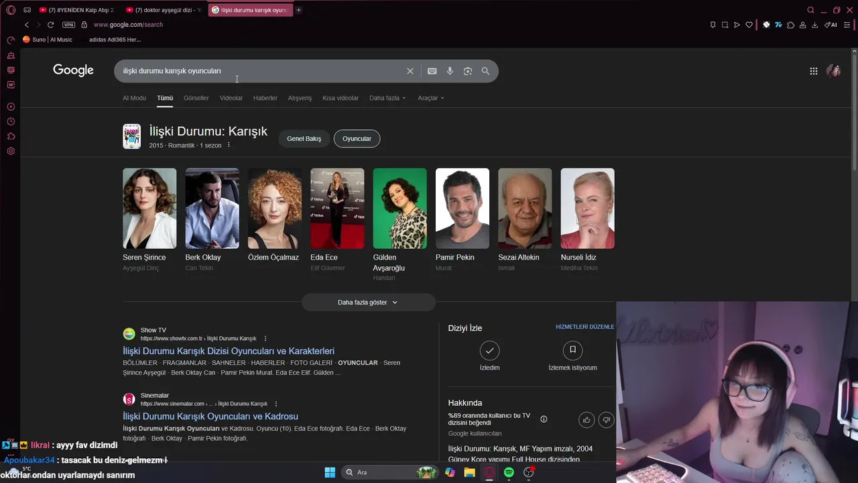The width and height of the screenshot is (858, 483).
Task: Click the site lock security icon
Action: coord(84,25)
